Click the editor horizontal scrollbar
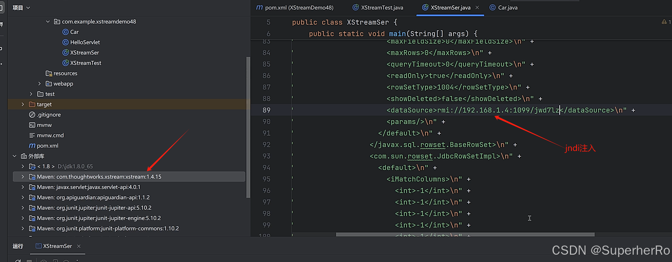Image resolution: width=672 pixels, height=262 pixels. [x=465, y=234]
